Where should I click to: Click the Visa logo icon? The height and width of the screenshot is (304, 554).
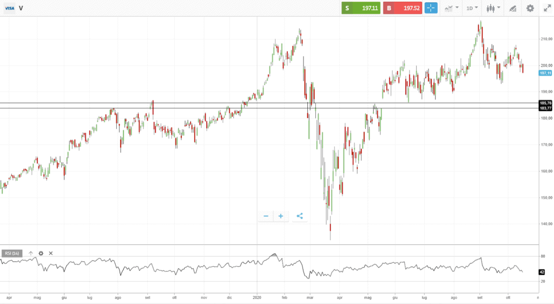(x=10, y=8)
